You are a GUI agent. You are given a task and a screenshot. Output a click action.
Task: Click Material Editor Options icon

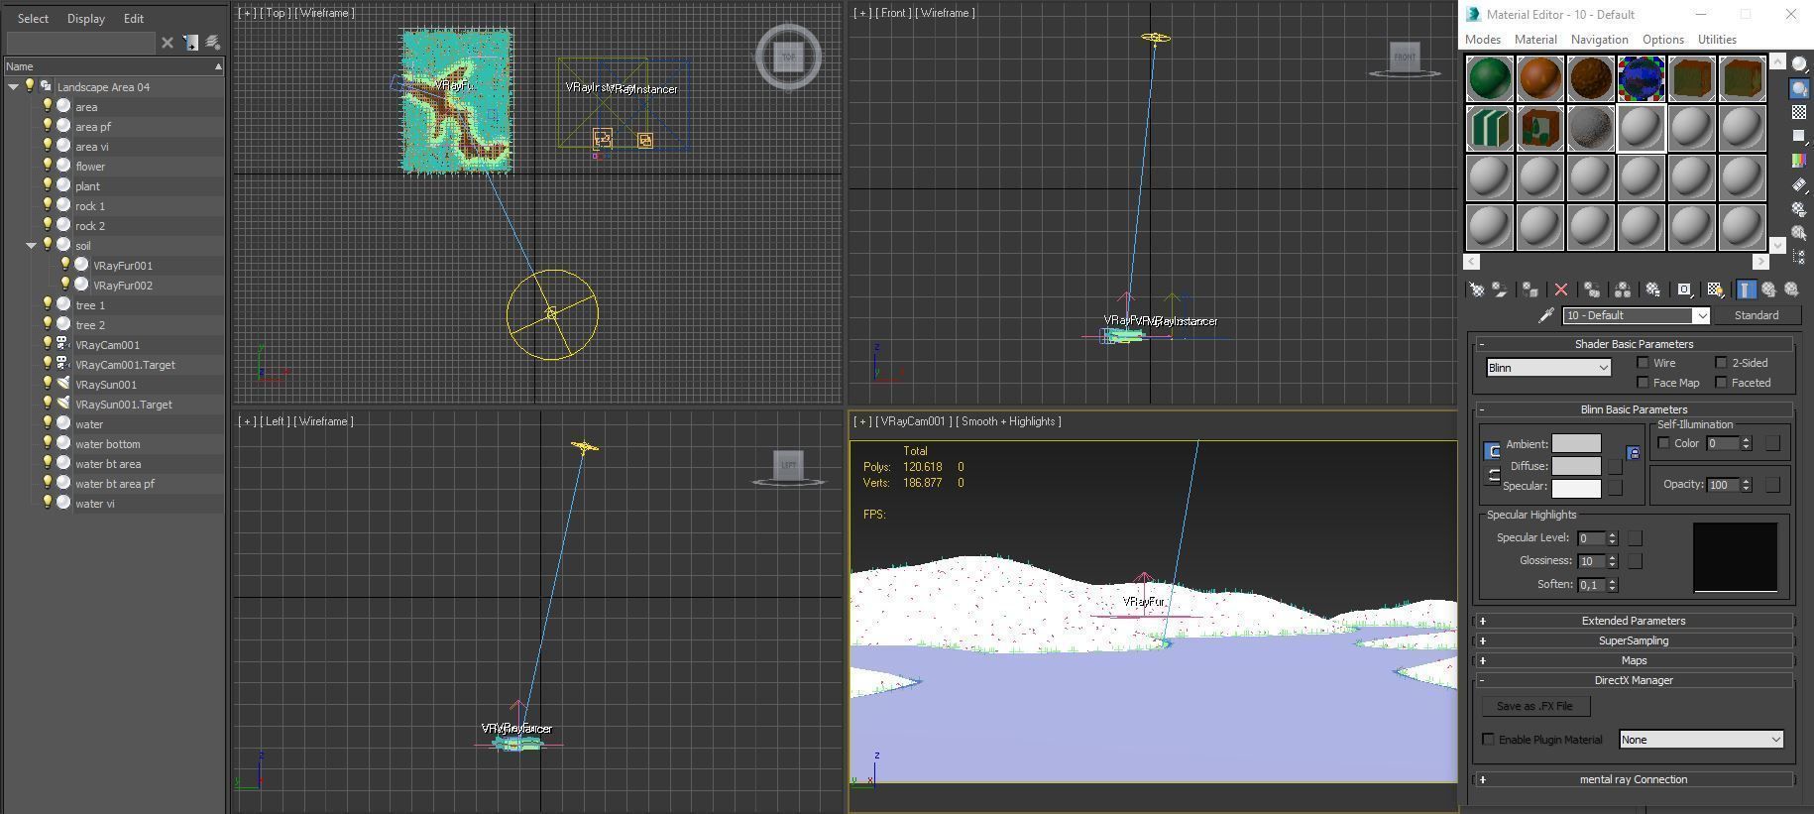pos(1799,209)
